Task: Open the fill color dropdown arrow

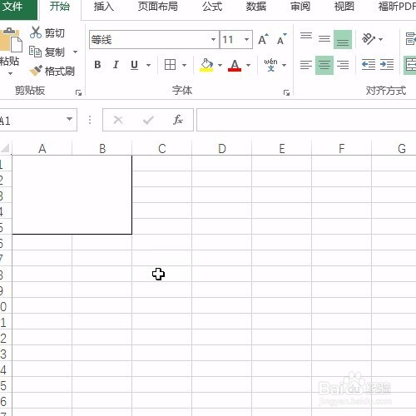Action: pos(220,65)
